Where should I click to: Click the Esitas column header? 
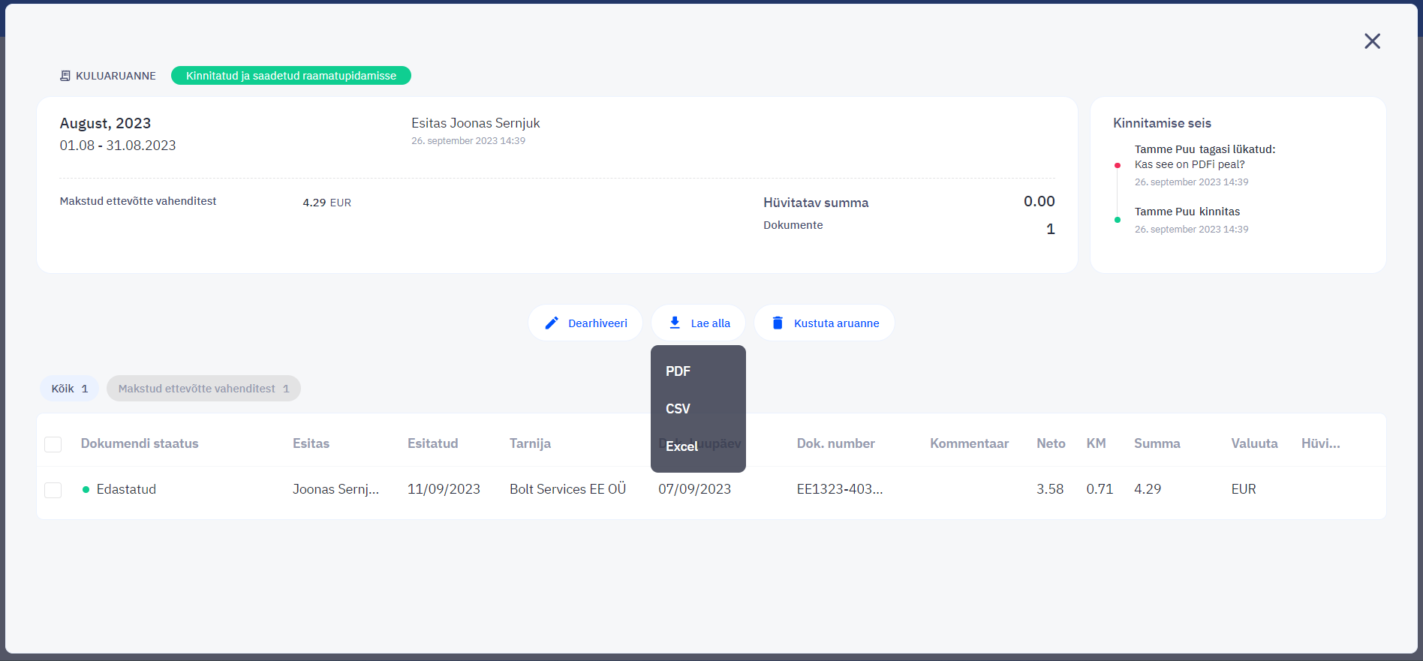(311, 443)
